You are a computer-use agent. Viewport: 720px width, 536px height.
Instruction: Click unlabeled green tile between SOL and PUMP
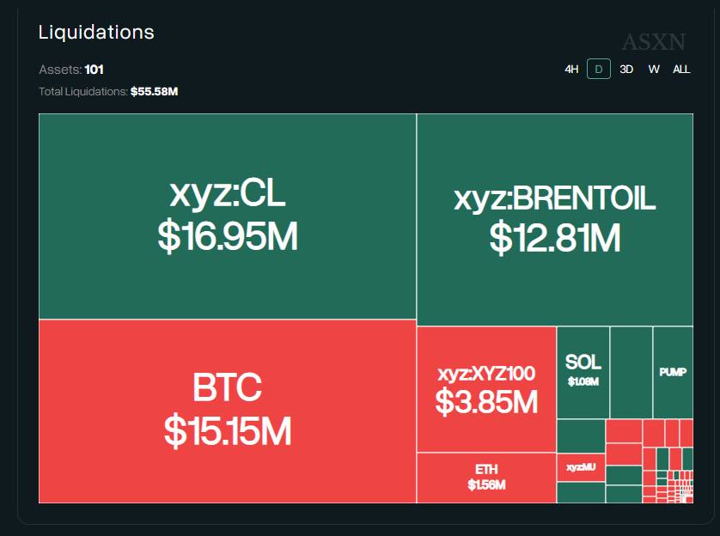click(631, 372)
